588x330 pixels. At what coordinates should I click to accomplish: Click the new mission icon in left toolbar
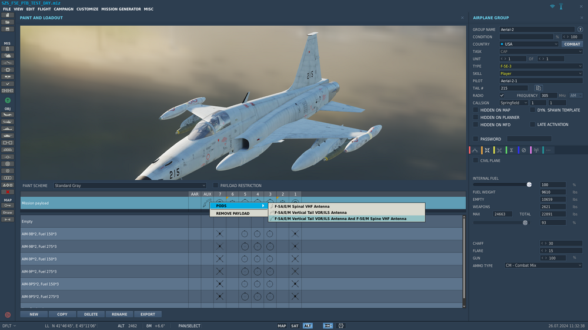click(7, 15)
